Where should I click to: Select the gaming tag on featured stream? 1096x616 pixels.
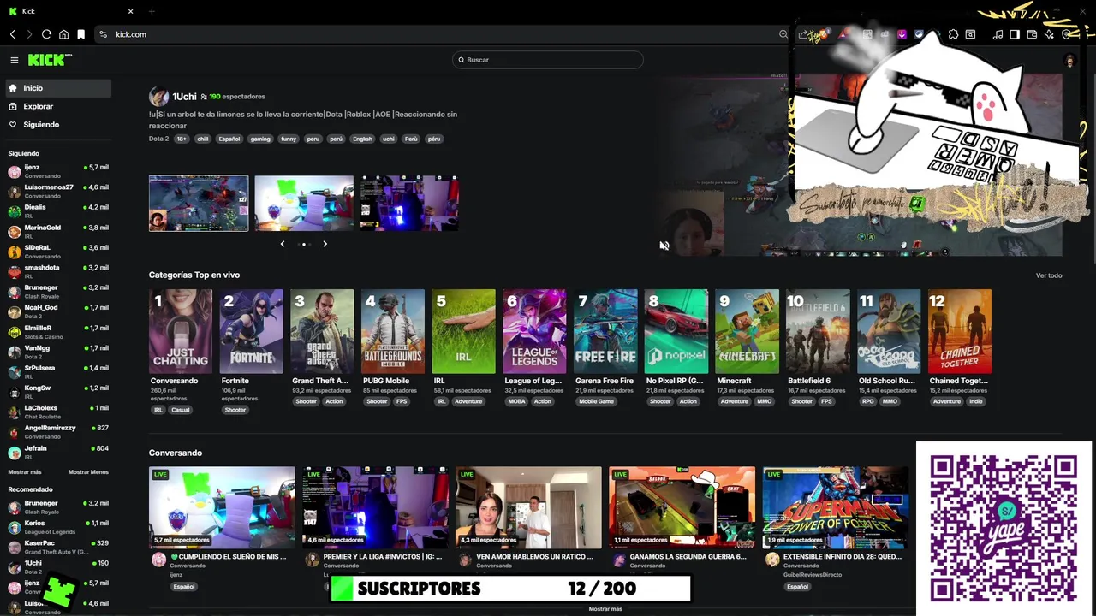click(x=260, y=139)
